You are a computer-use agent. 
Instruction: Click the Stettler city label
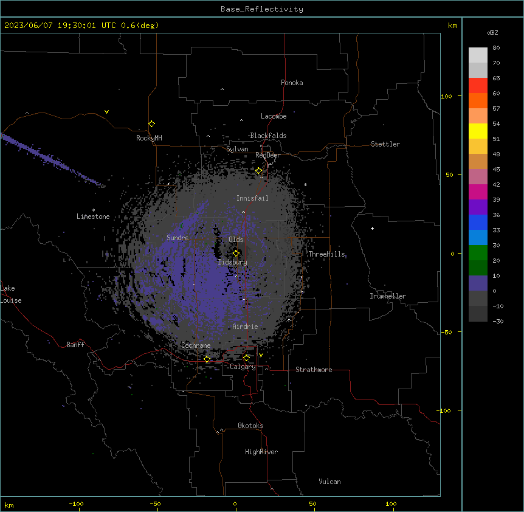[385, 144]
